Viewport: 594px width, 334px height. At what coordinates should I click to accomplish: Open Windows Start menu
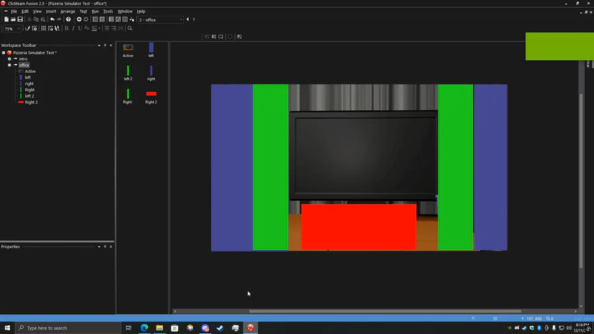click(7, 328)
